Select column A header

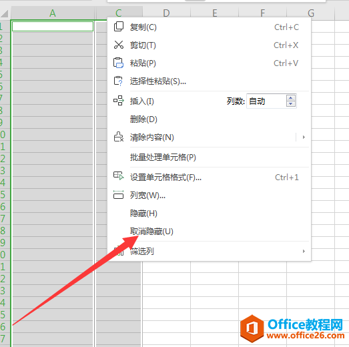pyautogui.click(x=53, y=13)
